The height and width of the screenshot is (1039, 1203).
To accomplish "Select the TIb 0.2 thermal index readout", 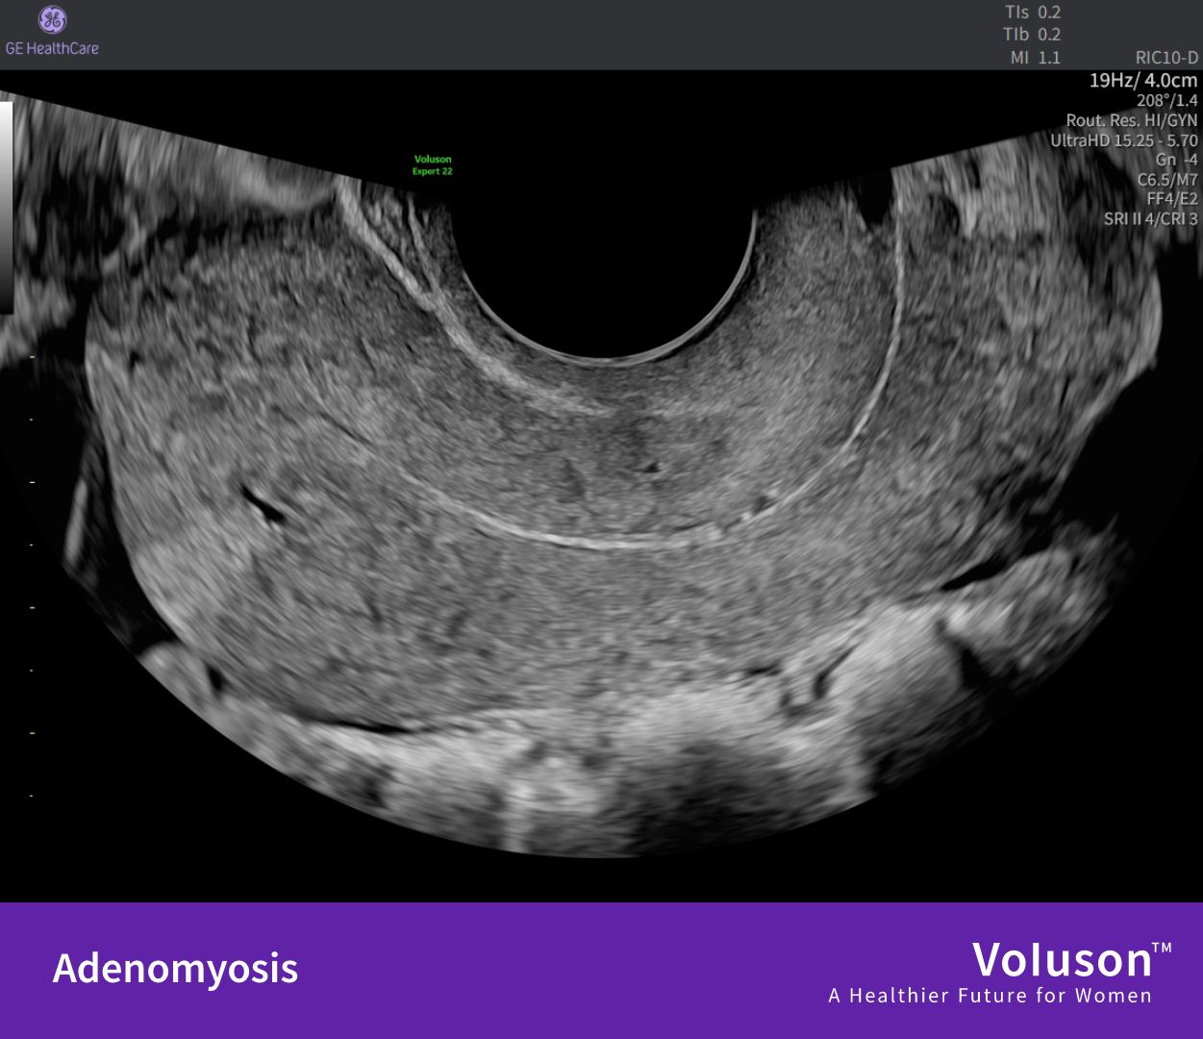I will [1032, 35].
